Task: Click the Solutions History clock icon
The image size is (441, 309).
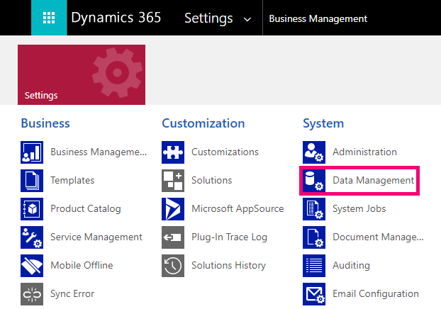Action: [173, 266]
